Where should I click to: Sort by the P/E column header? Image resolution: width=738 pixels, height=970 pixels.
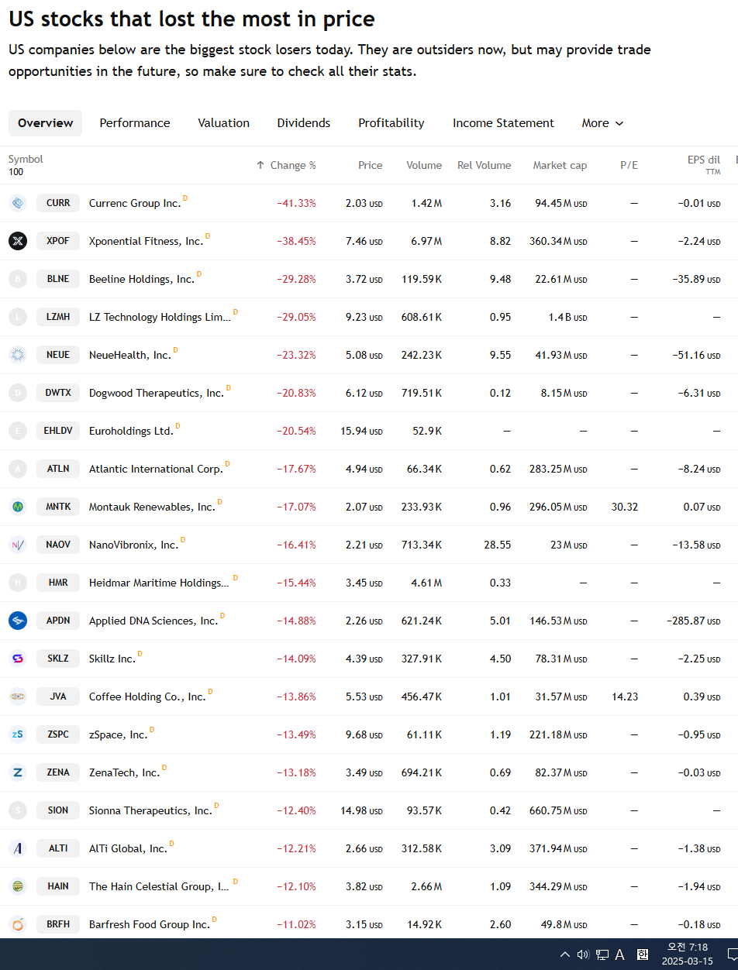629,165
